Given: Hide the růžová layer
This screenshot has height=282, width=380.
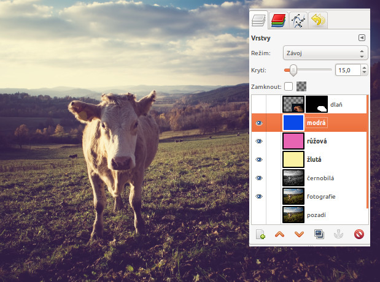Looking at the screenshot, I should pyautogui.click(x=259, y=142).
